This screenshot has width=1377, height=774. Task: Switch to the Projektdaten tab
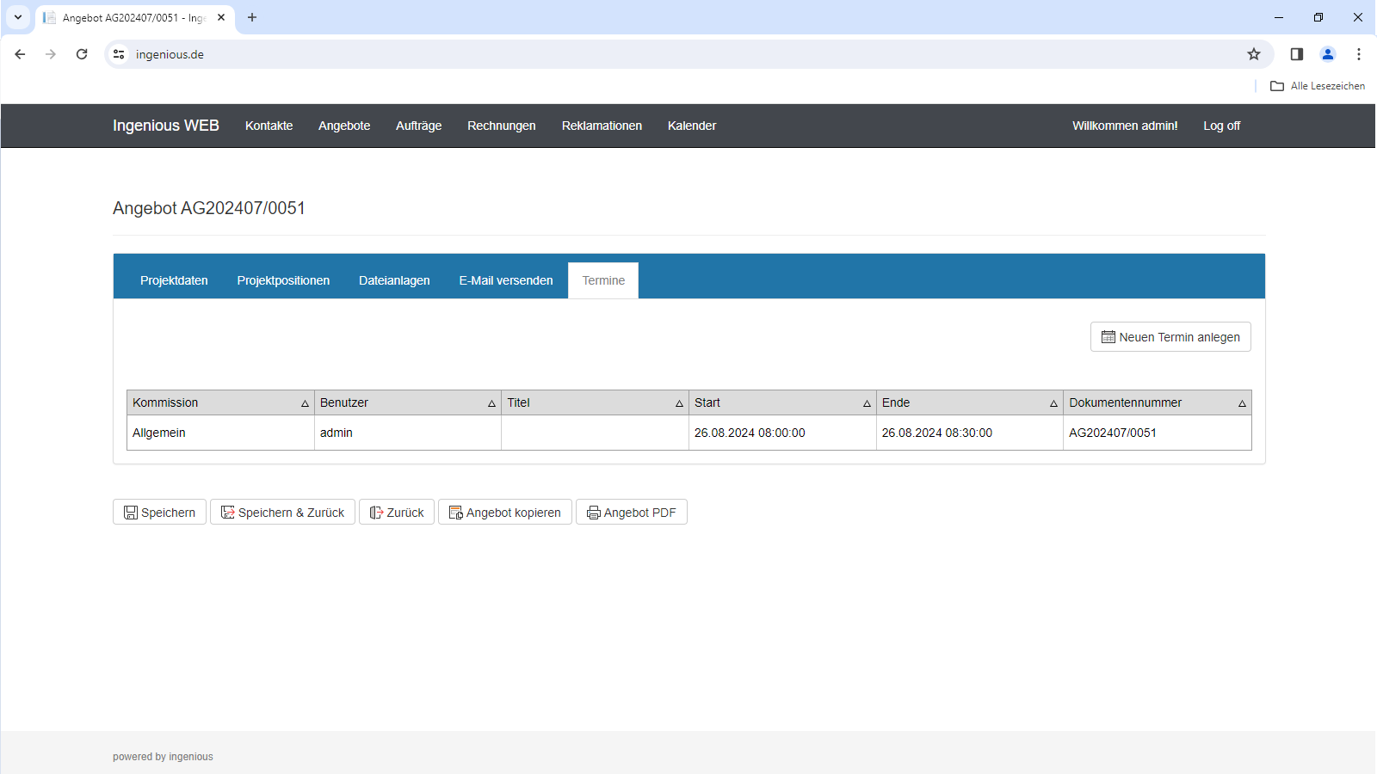pos(174,280)
